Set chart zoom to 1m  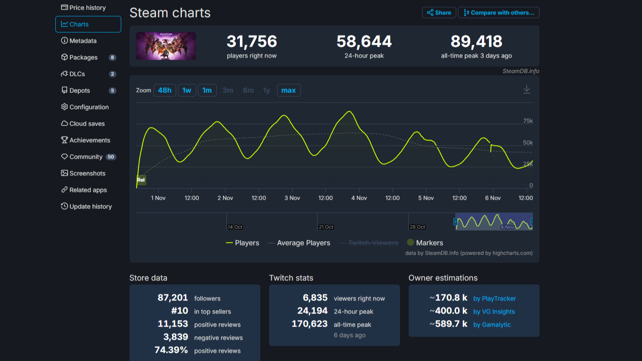(x=207, y=90)
